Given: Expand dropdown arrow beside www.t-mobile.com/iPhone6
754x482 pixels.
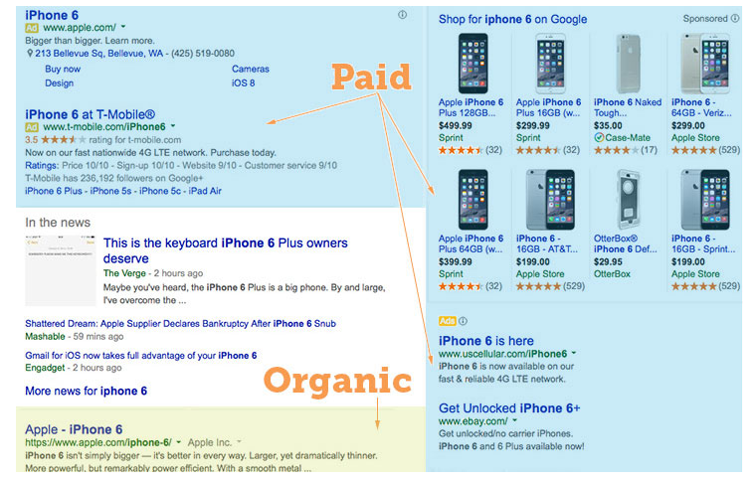Looking at the screenshot, I should tap(173, 126).
